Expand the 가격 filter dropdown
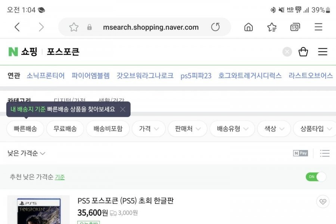The image size is (336, 224). click(x=149, y=129)
